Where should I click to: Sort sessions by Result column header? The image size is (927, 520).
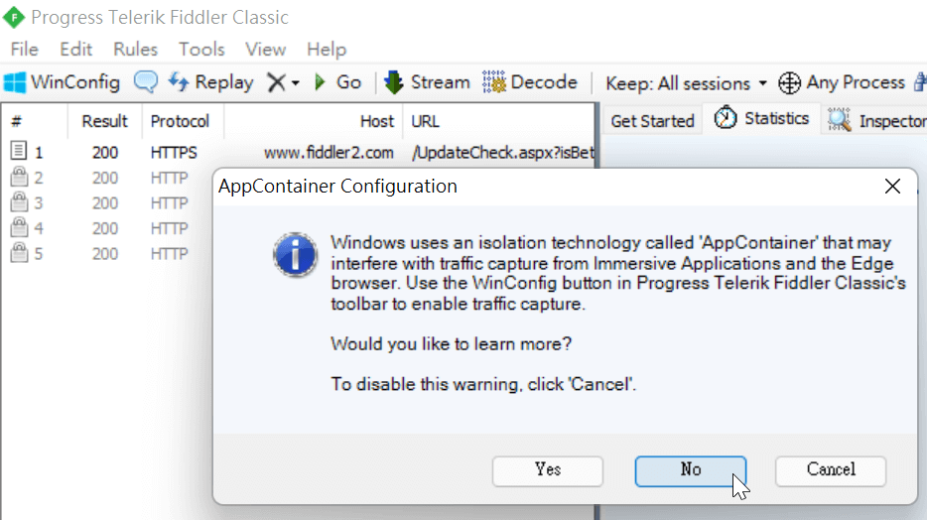[104, 121]
